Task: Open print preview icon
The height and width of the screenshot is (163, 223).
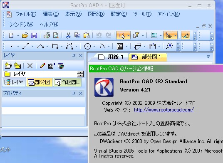Action: (56, 35)
